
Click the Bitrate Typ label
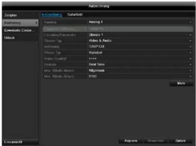tap(53, 53)
